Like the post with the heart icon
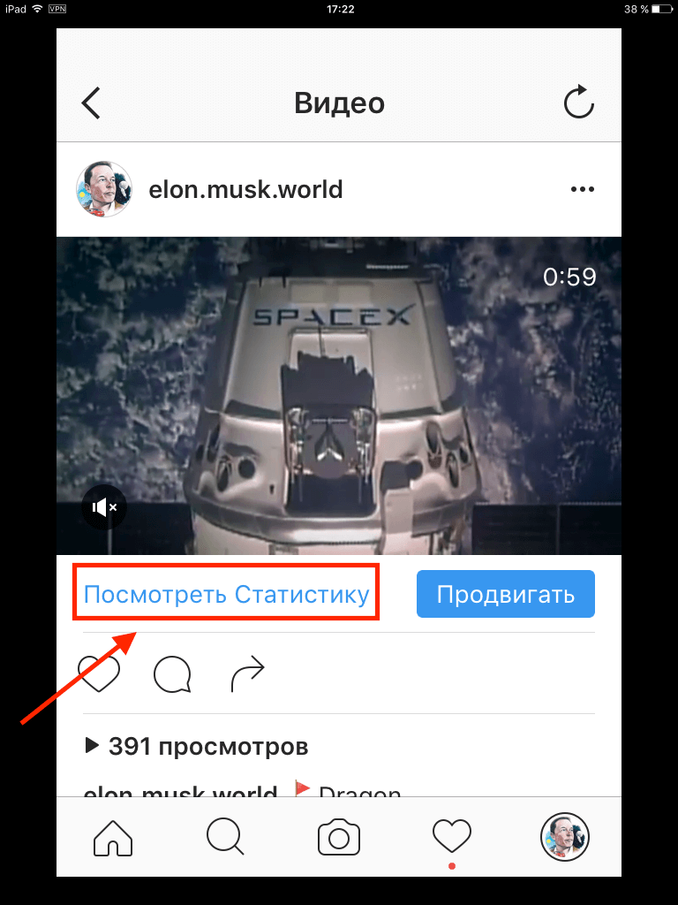The height and width of the screenshot is (905, 678). tap(99, 674)
